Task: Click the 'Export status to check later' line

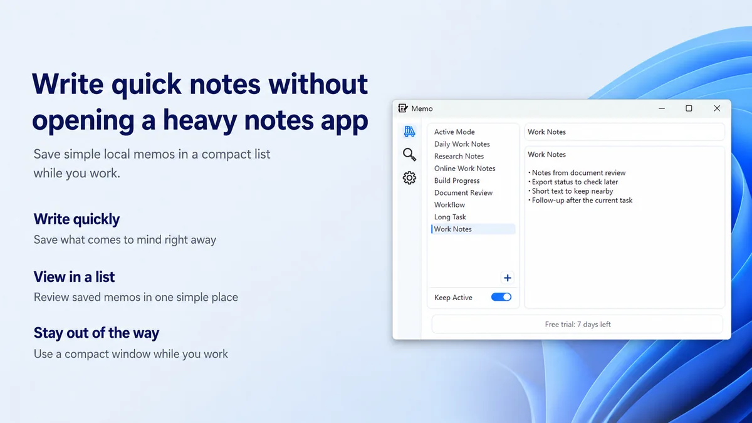Action: click(573, 182)
